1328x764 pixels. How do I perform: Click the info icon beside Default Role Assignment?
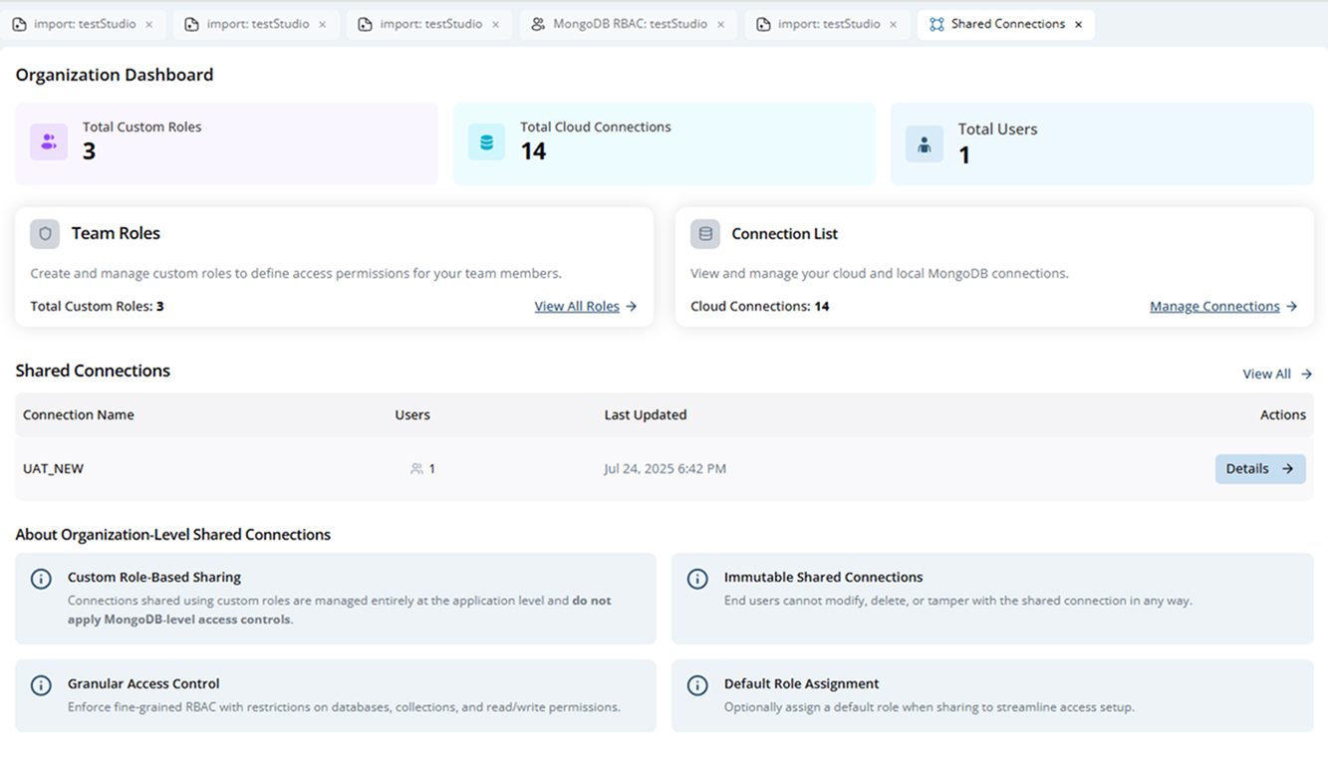[696, 685]
